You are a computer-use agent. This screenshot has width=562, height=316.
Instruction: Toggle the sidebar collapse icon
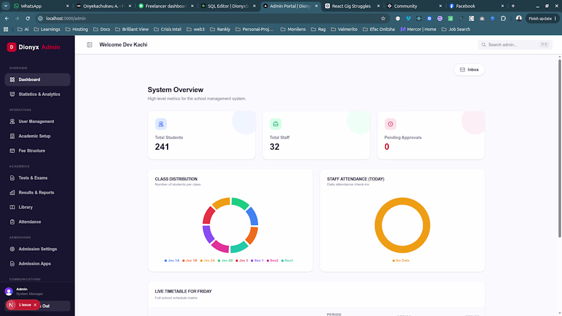tap(89, 45)
